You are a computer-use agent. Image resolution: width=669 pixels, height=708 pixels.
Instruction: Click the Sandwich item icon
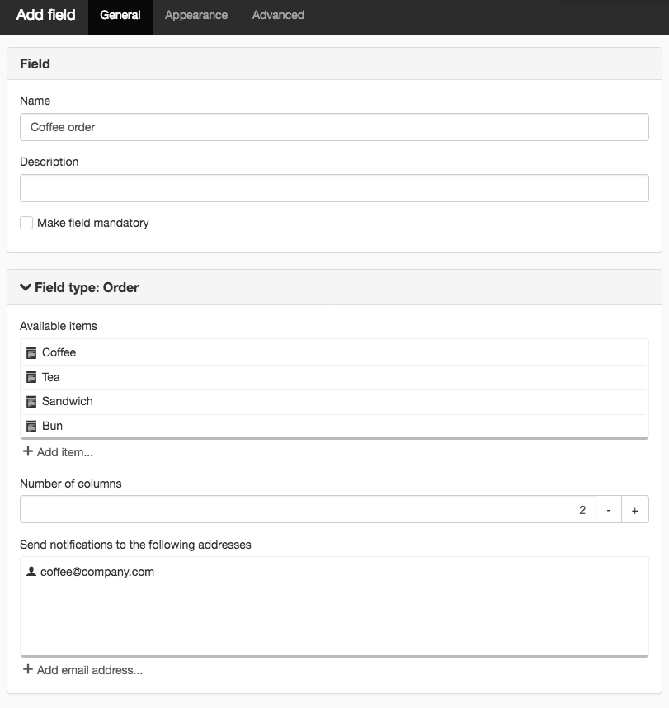tap(31, 401)
